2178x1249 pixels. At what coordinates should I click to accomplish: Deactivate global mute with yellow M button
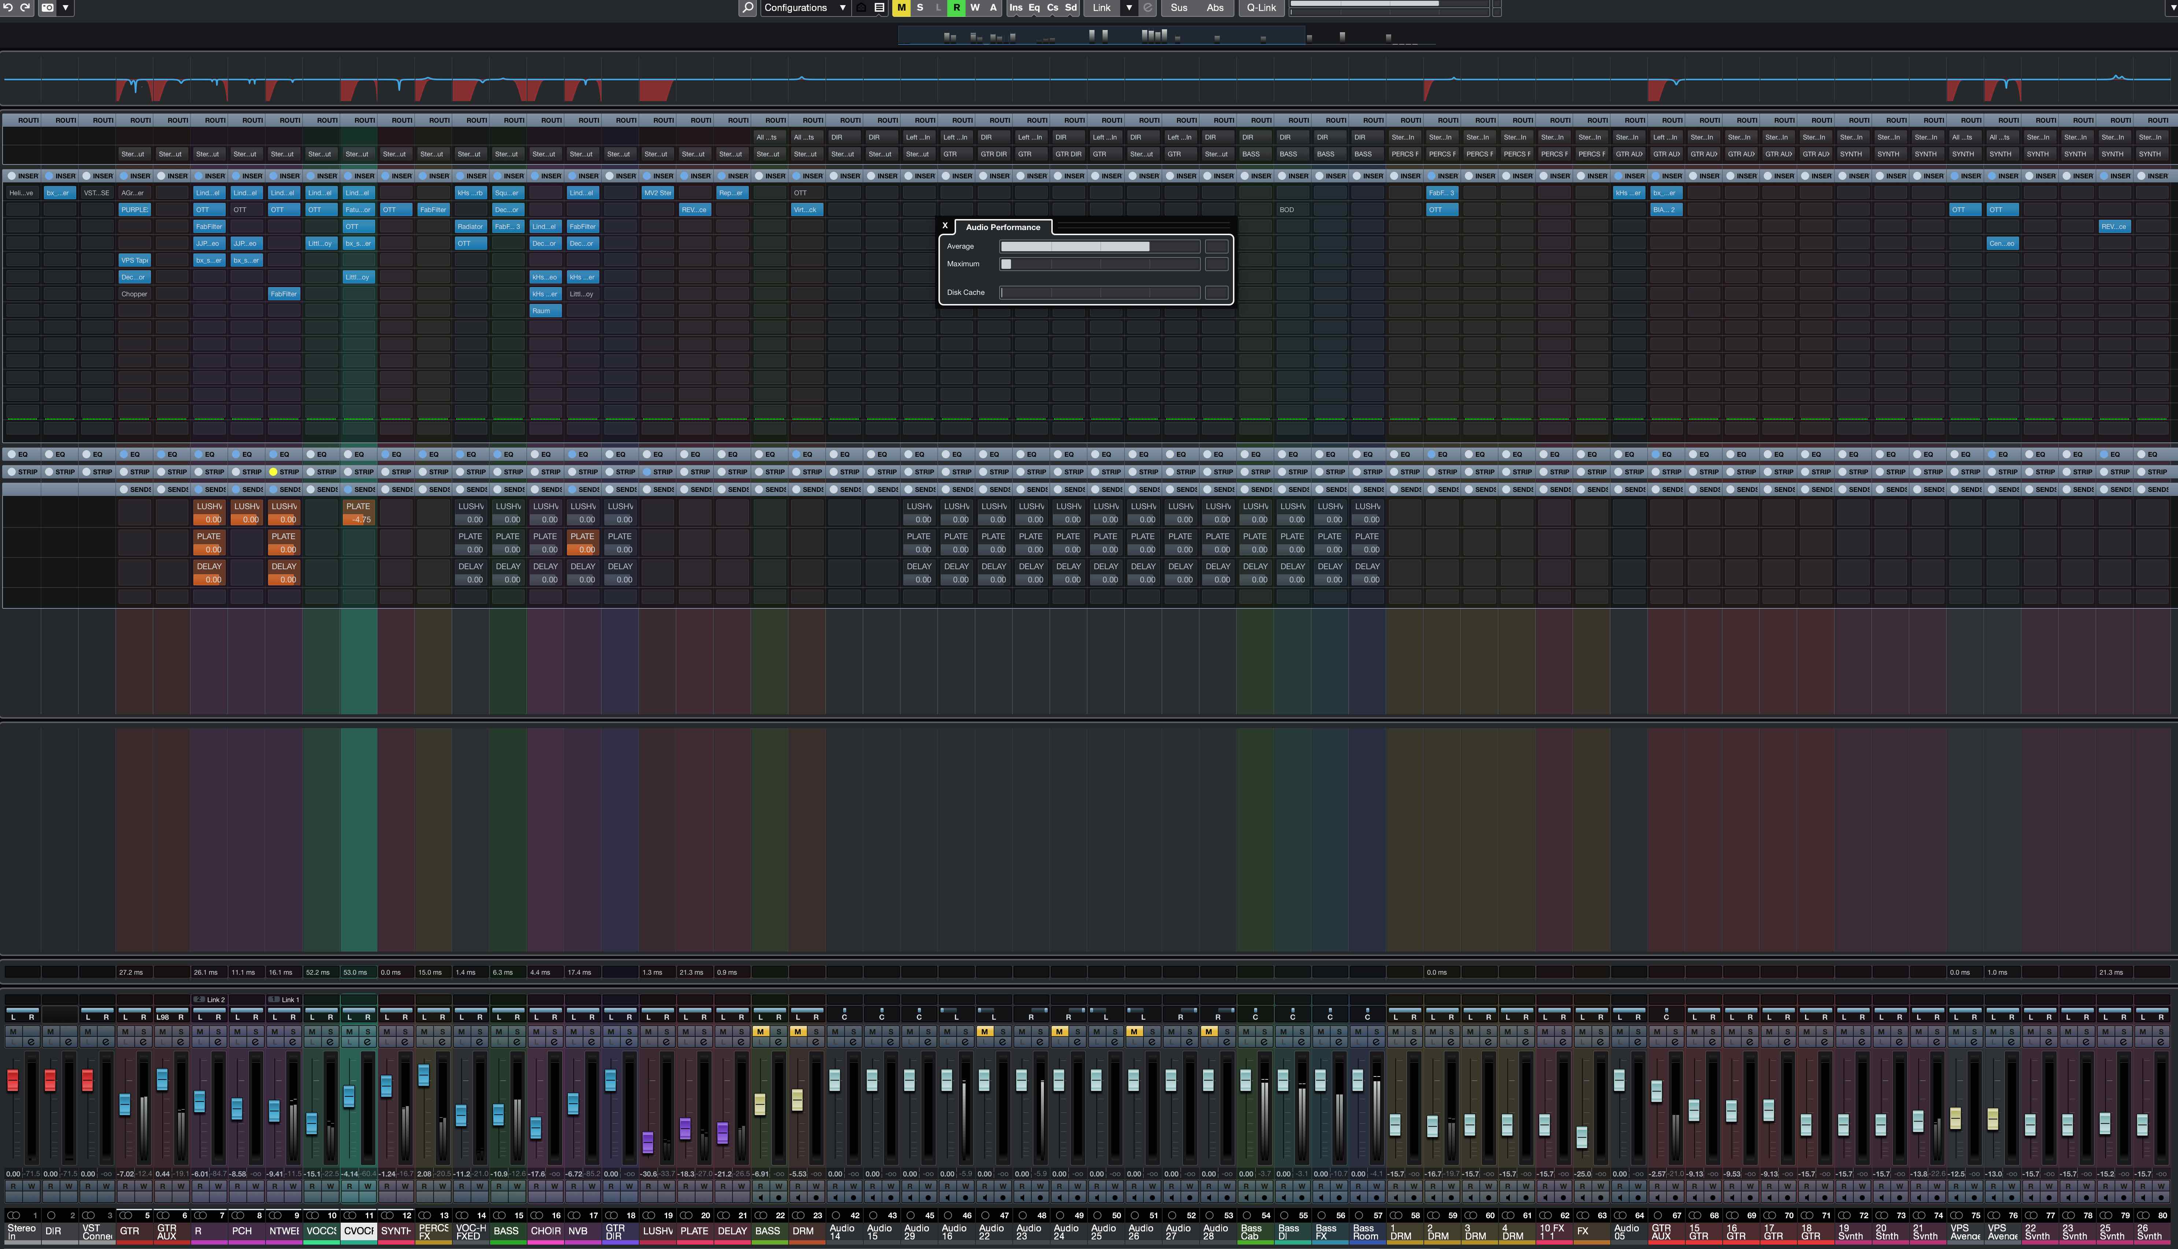[901, 8]
